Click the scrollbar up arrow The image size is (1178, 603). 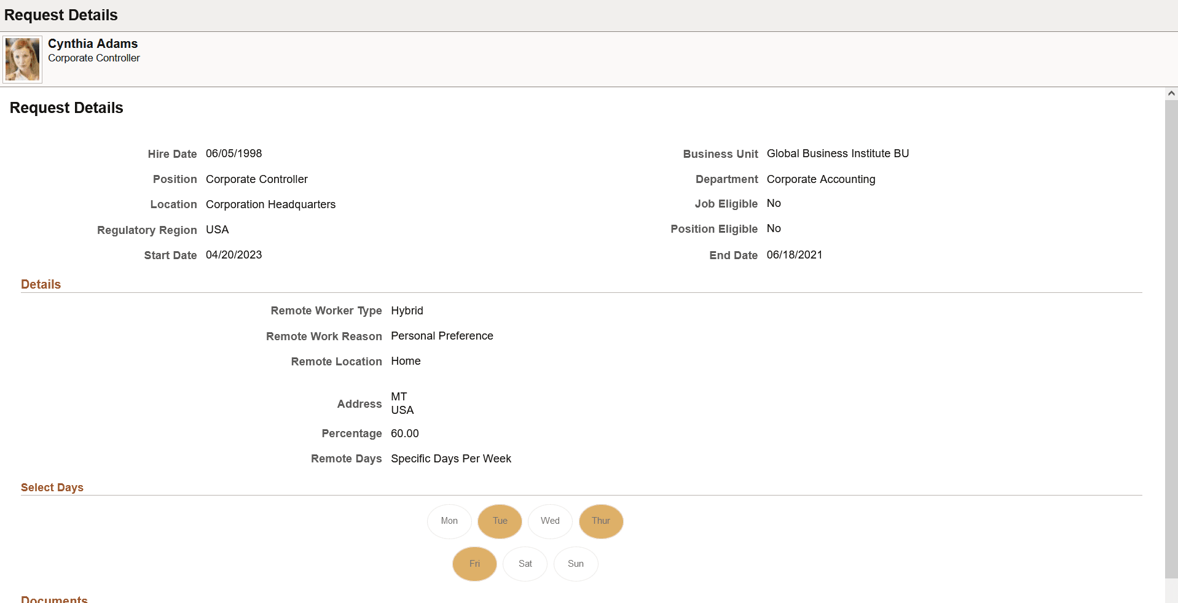tap(1171, 93)
